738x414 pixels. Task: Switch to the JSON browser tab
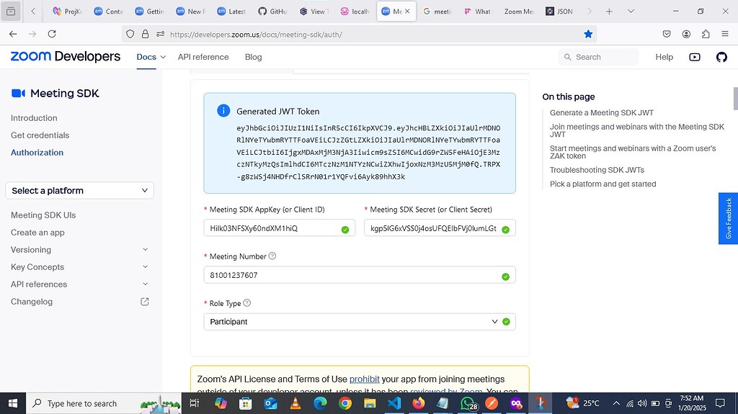[x=559, y=12]
